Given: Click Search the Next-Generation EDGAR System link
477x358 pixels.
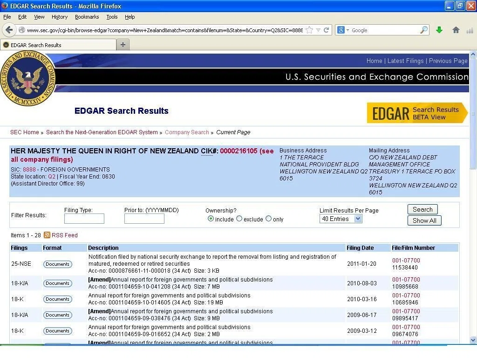Looking at the screenshot, I should tap(102, 132).
